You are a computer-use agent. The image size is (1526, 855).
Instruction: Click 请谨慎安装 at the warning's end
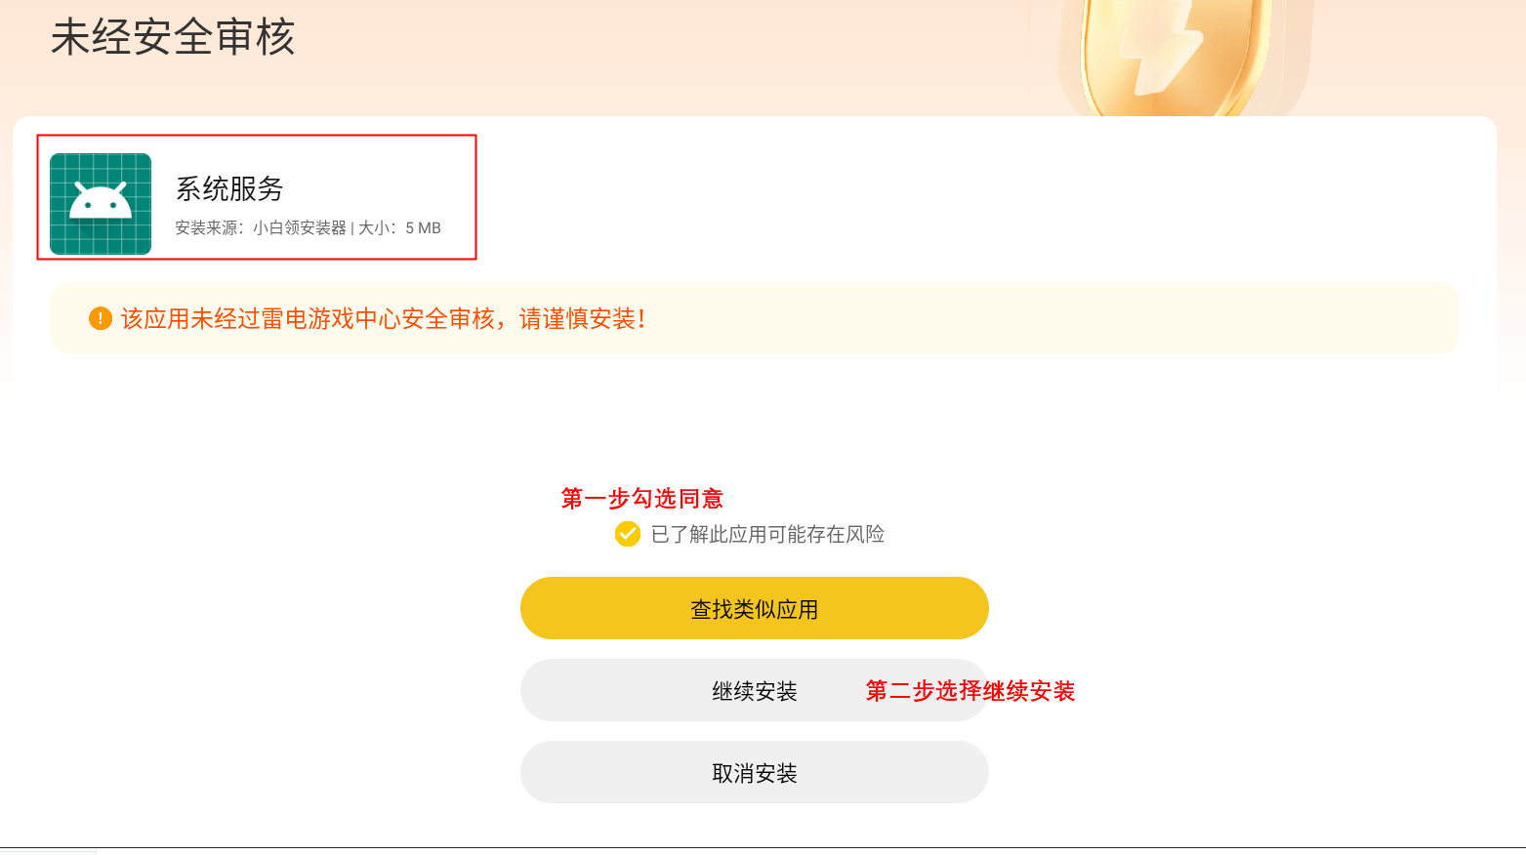click(577, 319)
